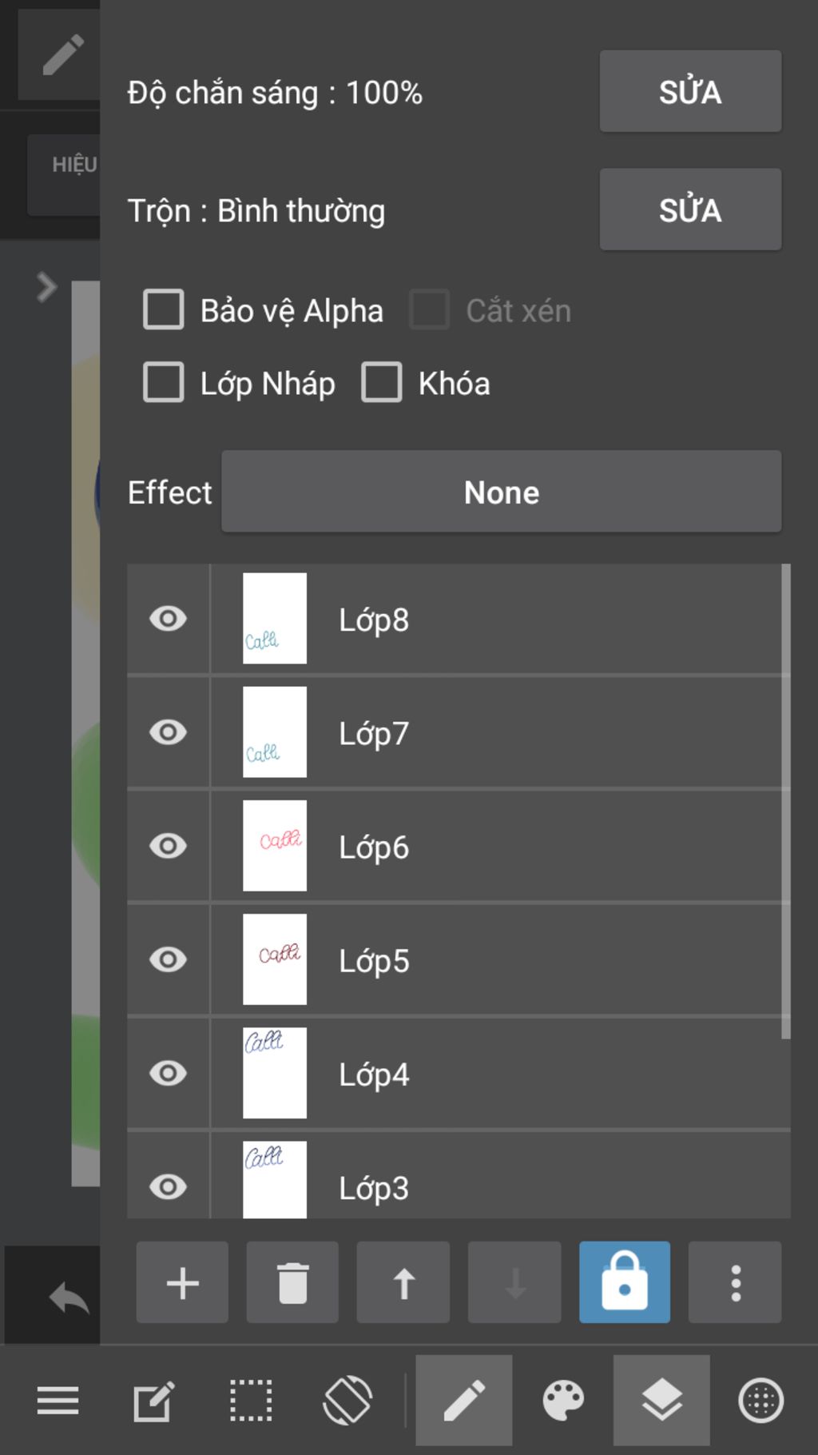Image resolution: width=818 pixels, height=1455 pixels.
Task: Move the layer up with arrow icon
Action: tap(403, 1282)
